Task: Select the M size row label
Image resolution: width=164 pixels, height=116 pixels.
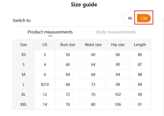Action: coord(23,75)
